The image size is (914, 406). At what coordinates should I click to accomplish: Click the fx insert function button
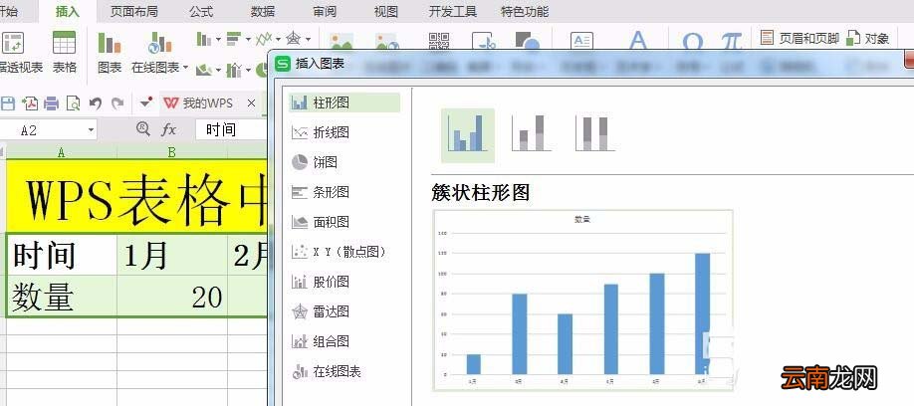tap(168, 129)
